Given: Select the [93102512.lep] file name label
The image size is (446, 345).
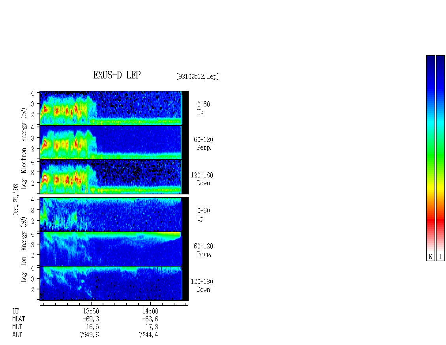Looking at the screenshot, I should tap(197, 76).
